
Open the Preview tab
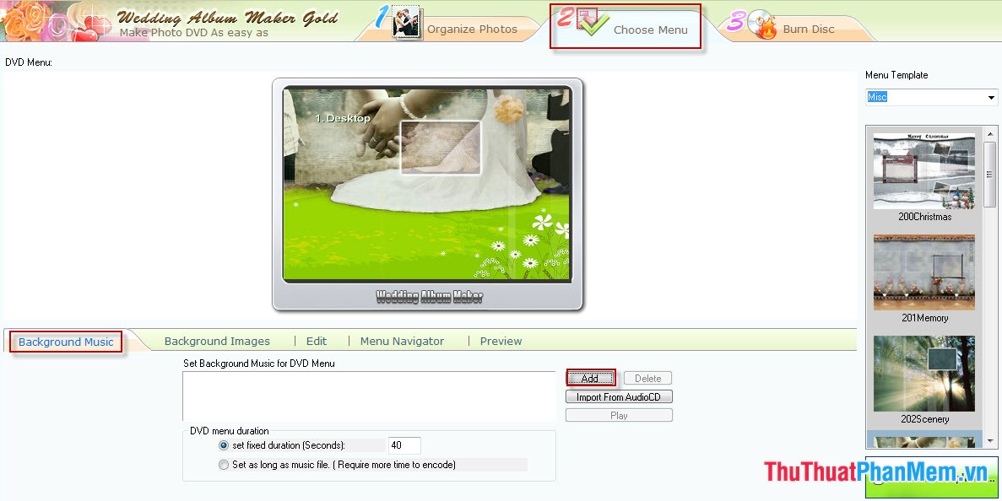pos(500,341)
